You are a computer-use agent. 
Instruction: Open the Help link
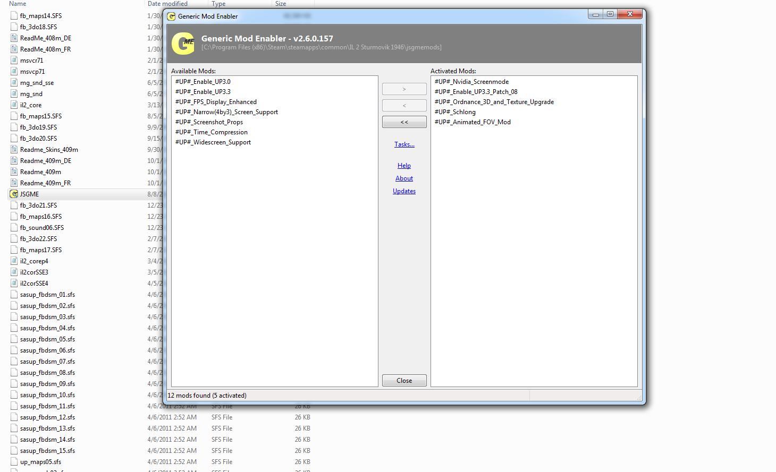click(404, 166)
